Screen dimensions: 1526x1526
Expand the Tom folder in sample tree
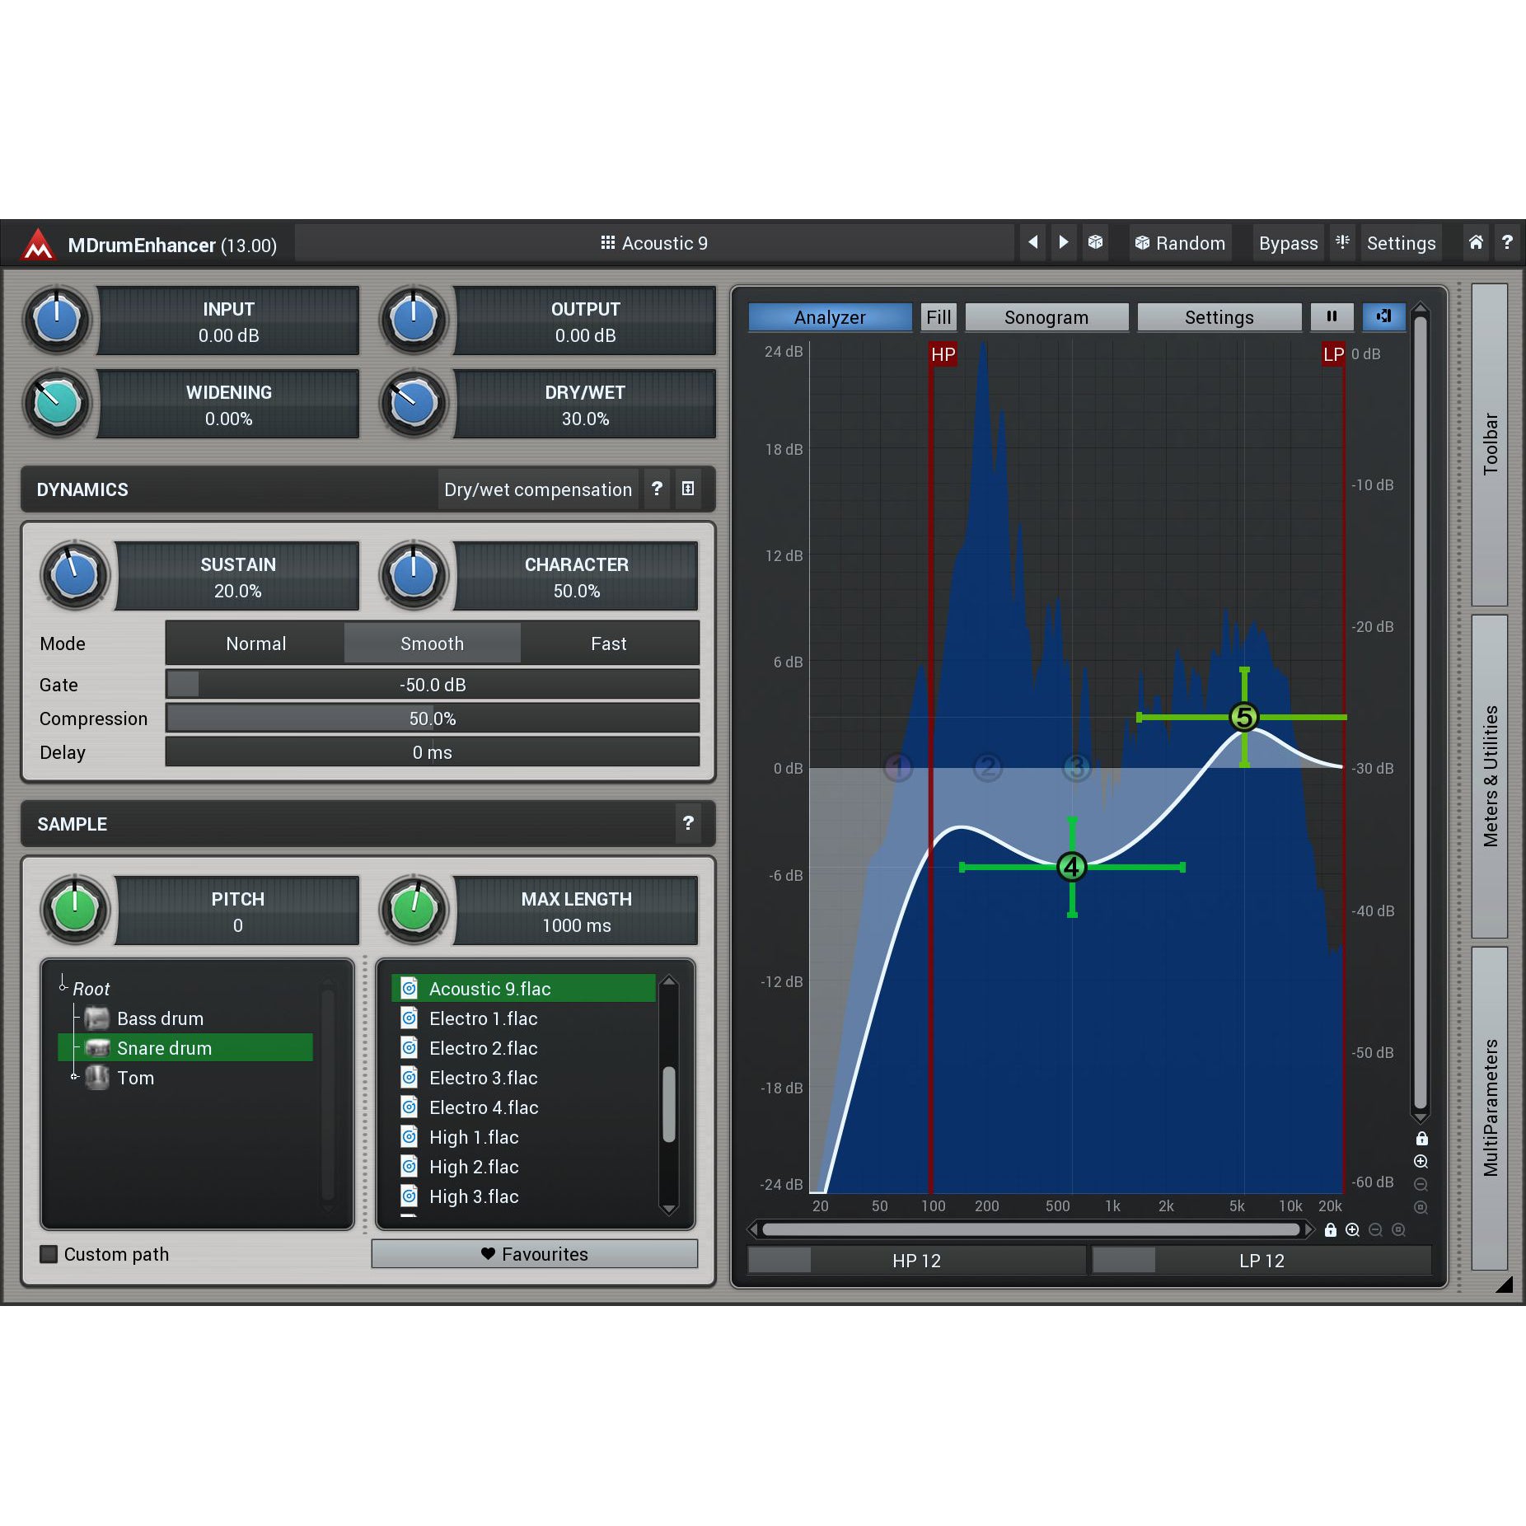74,1077
